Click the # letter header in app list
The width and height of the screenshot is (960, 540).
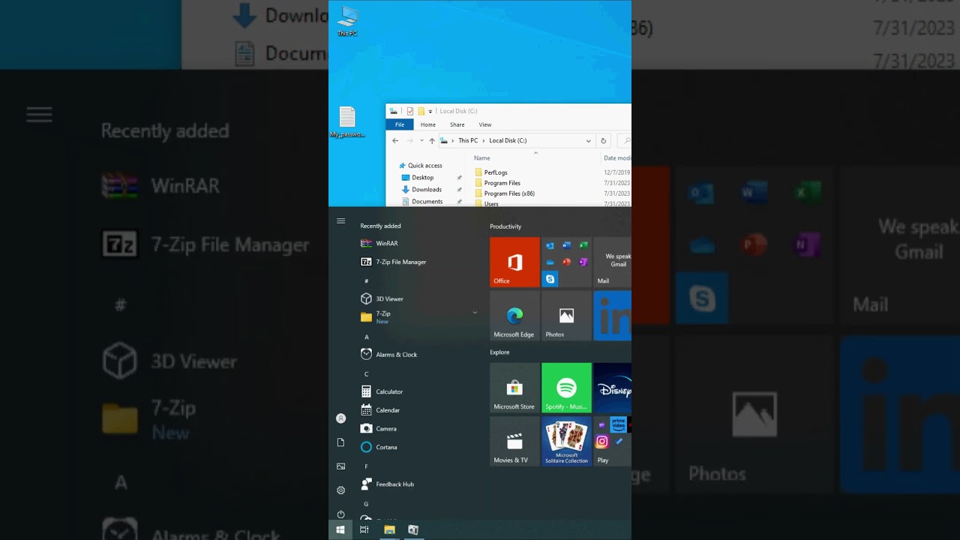366,280
